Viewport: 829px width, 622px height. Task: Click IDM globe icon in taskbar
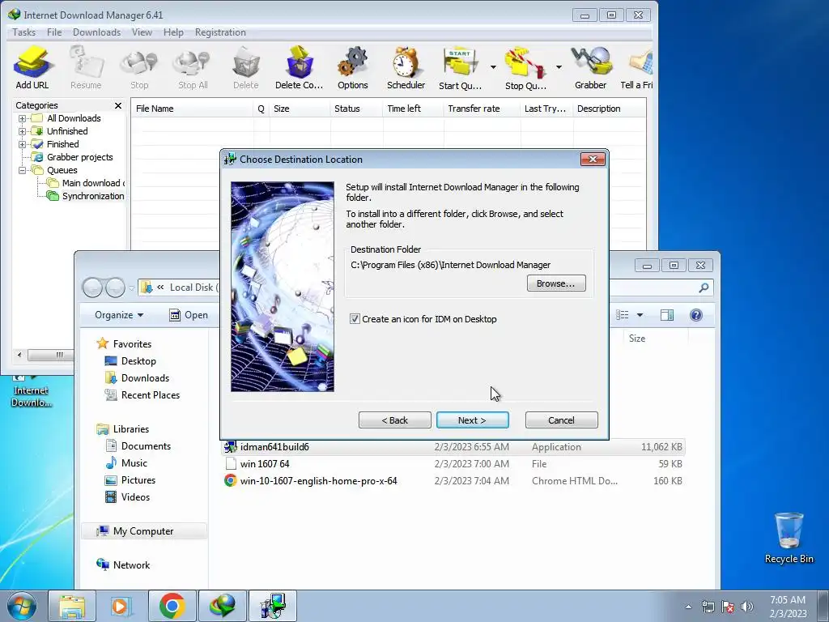point(222,606)
